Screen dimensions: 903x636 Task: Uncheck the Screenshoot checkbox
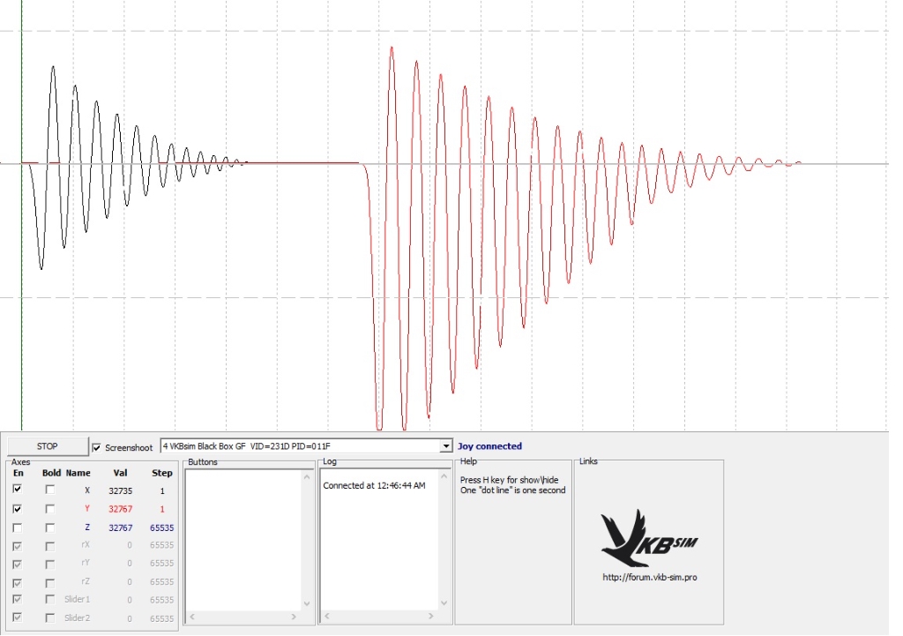click(97, 447)
